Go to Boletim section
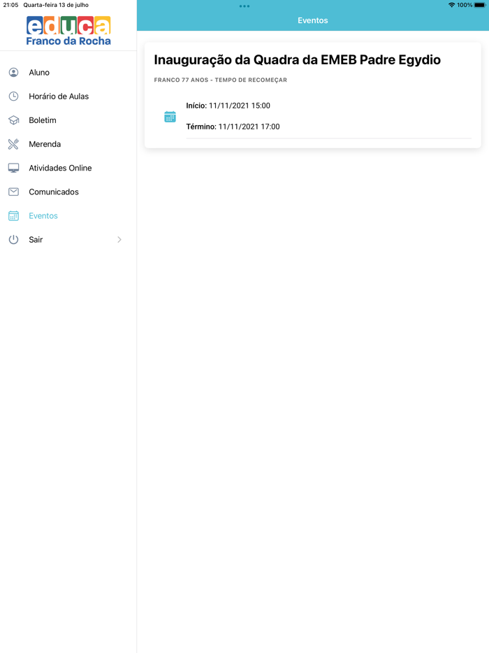Screen dimensions: 489x653 (x=68, y=120)
